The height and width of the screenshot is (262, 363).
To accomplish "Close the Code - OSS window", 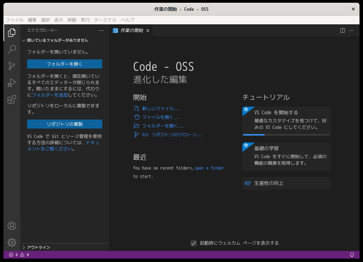I will coord(353,9).
